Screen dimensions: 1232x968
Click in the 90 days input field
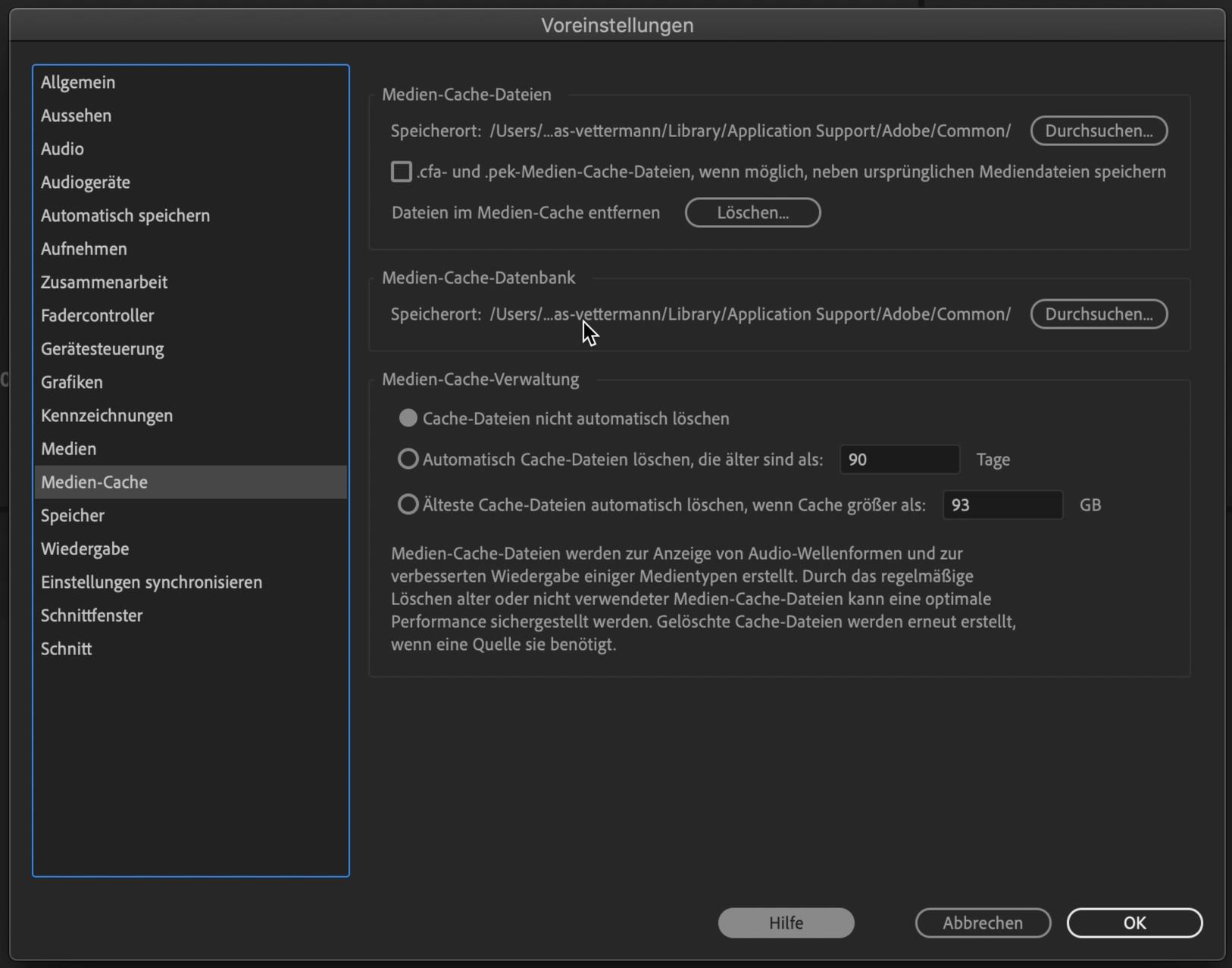(899, 459)
